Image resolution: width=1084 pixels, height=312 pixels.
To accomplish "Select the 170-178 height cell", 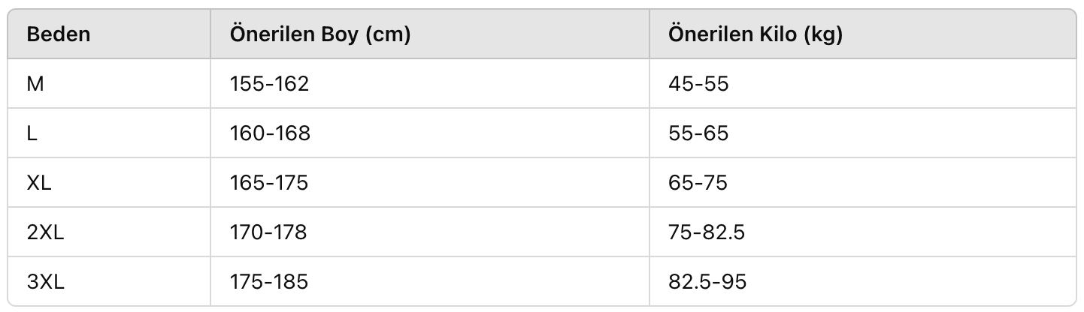I will tap(430, 232).
